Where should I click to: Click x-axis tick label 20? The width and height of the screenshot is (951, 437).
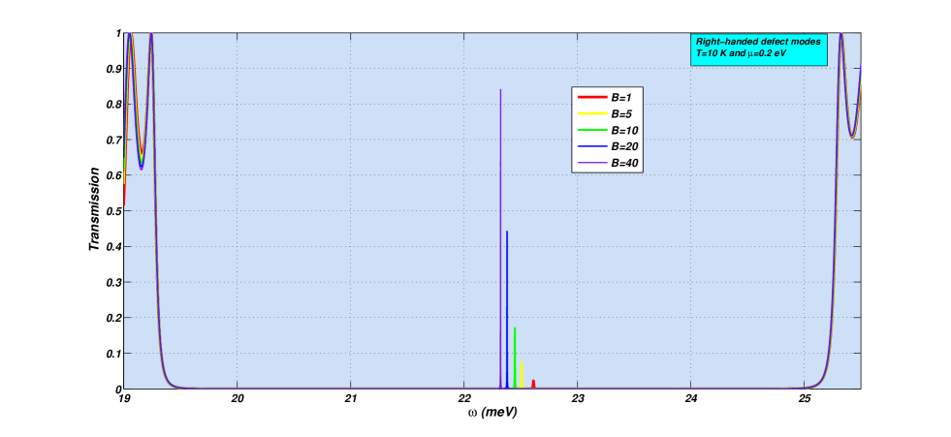tap(238, 398)
